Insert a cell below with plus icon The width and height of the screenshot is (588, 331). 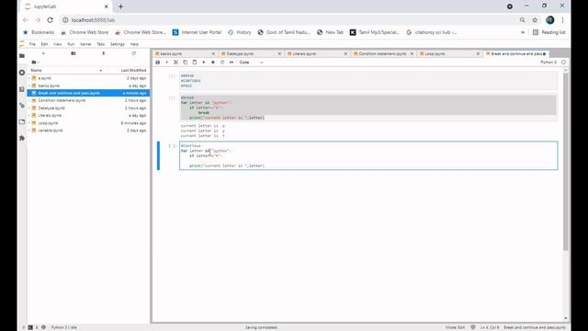pos(167,63)
